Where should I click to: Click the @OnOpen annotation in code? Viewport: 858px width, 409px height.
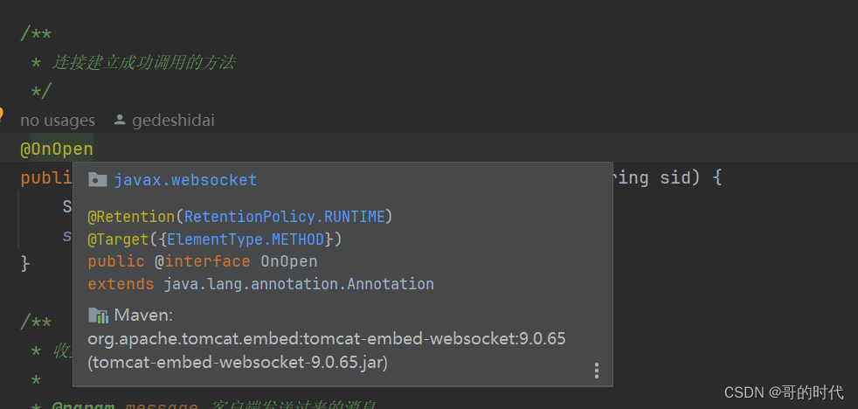[x=57, y=149]
